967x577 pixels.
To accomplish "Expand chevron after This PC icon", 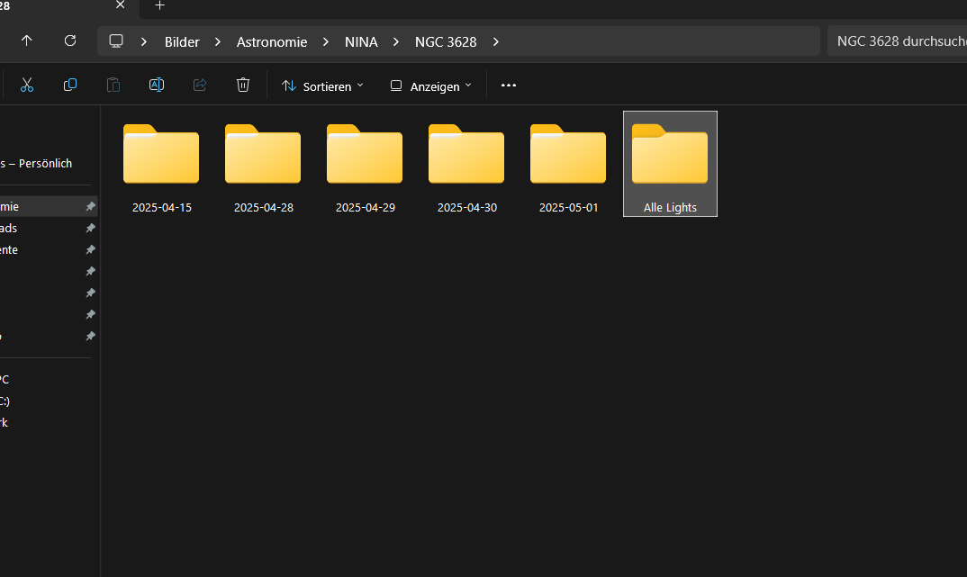I will pyautogui.click(x=144, y=42).
